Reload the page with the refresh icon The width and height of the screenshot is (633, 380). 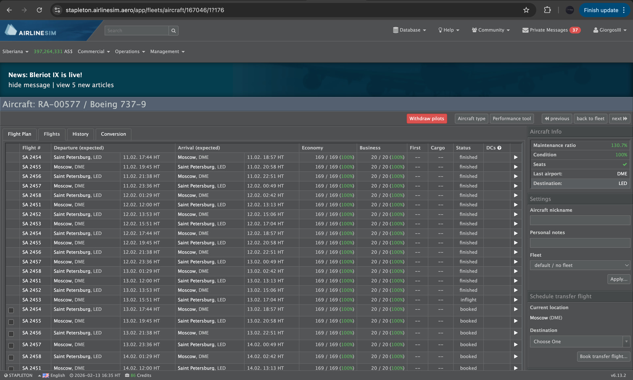click(39, 10)
